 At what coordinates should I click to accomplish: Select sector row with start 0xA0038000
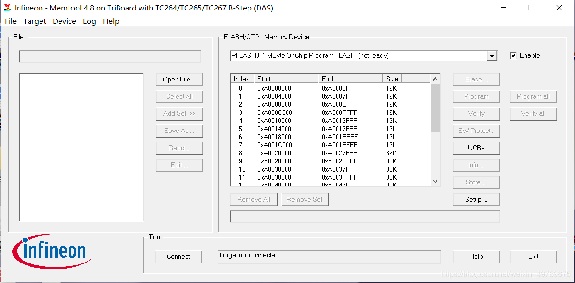tap(331, 178)
